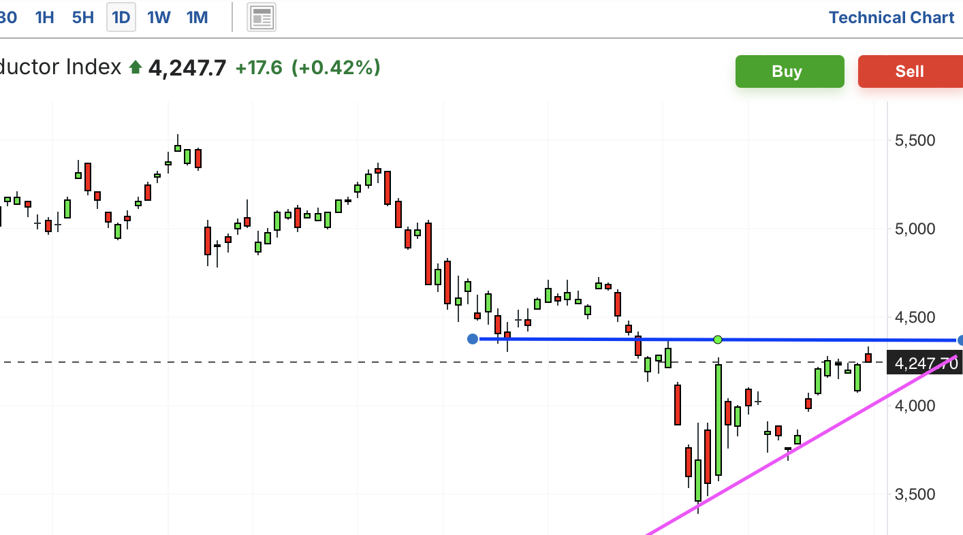This screenshot has height=535, width=963.
Task: Grab the blue line's right endpoint handle
Action: 960,340
